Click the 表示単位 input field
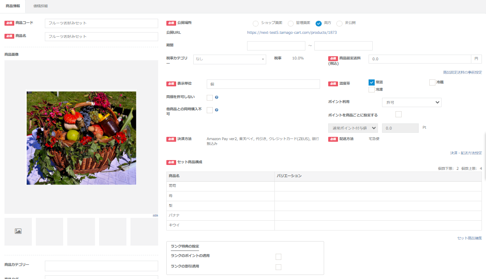The height and width of the screenshot is (279, 486). 263,84
